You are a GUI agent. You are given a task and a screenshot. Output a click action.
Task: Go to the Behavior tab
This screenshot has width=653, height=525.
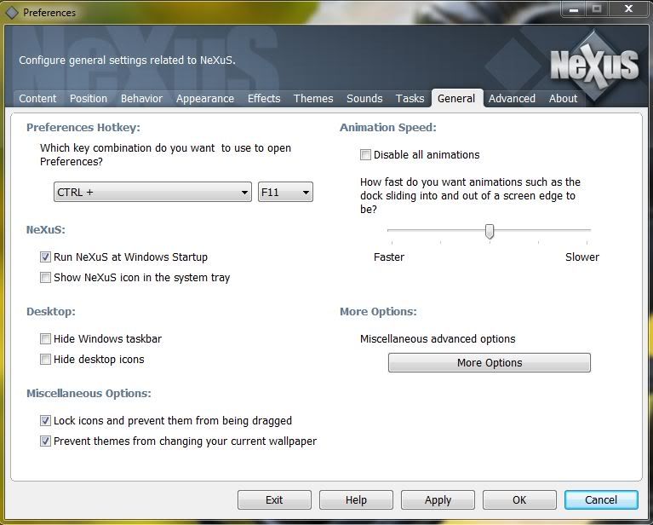click(x=141, y=98)
